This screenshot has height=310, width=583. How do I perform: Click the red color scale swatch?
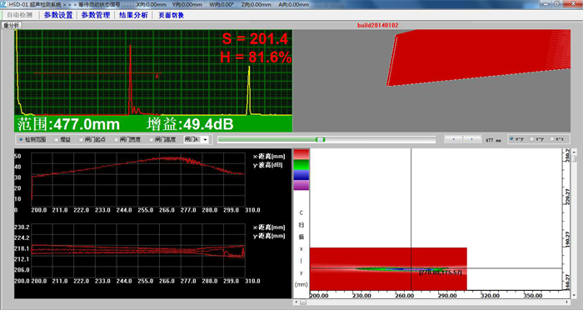pyautogui.click(x=301, y=155)
